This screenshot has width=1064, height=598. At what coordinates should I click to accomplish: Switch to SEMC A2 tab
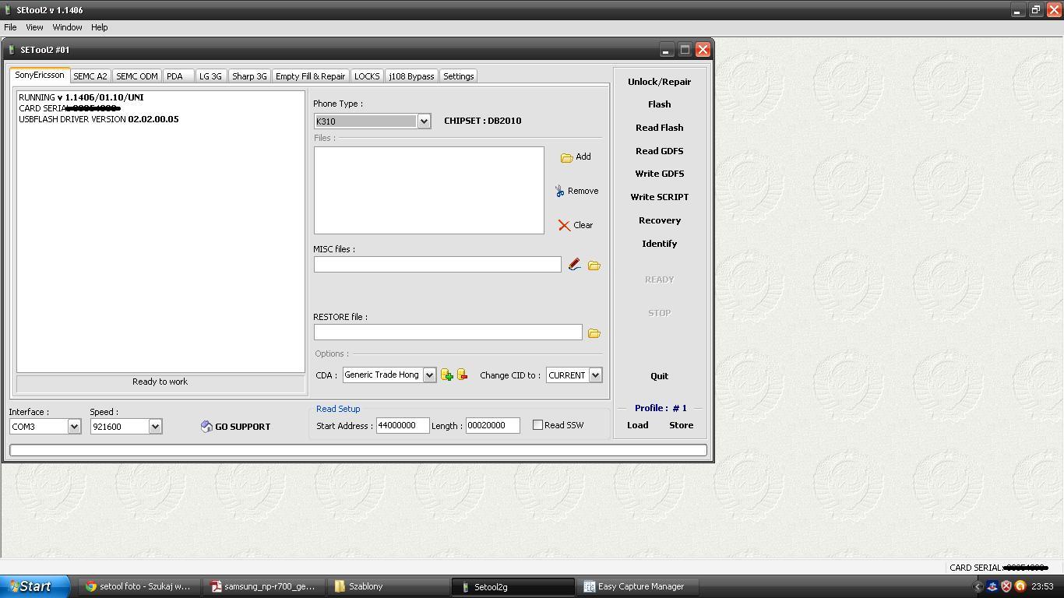click(x=90, y=76)
